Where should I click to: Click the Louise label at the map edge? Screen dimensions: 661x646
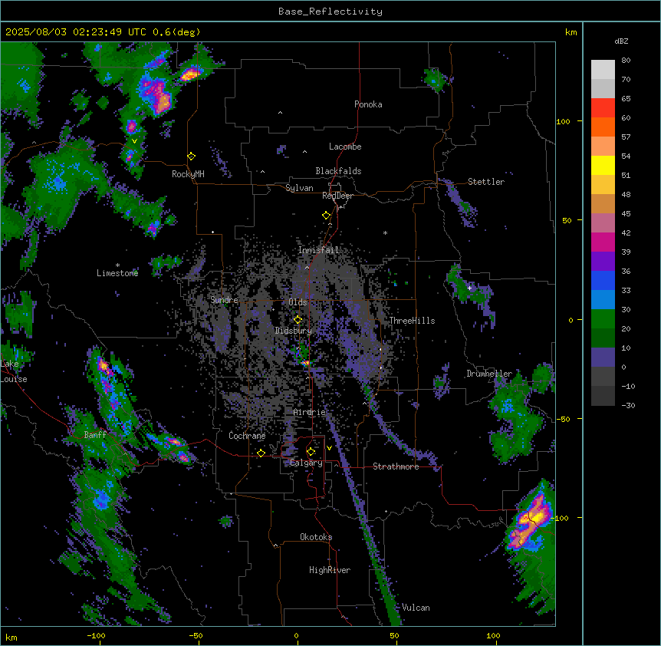coord(14,379)
